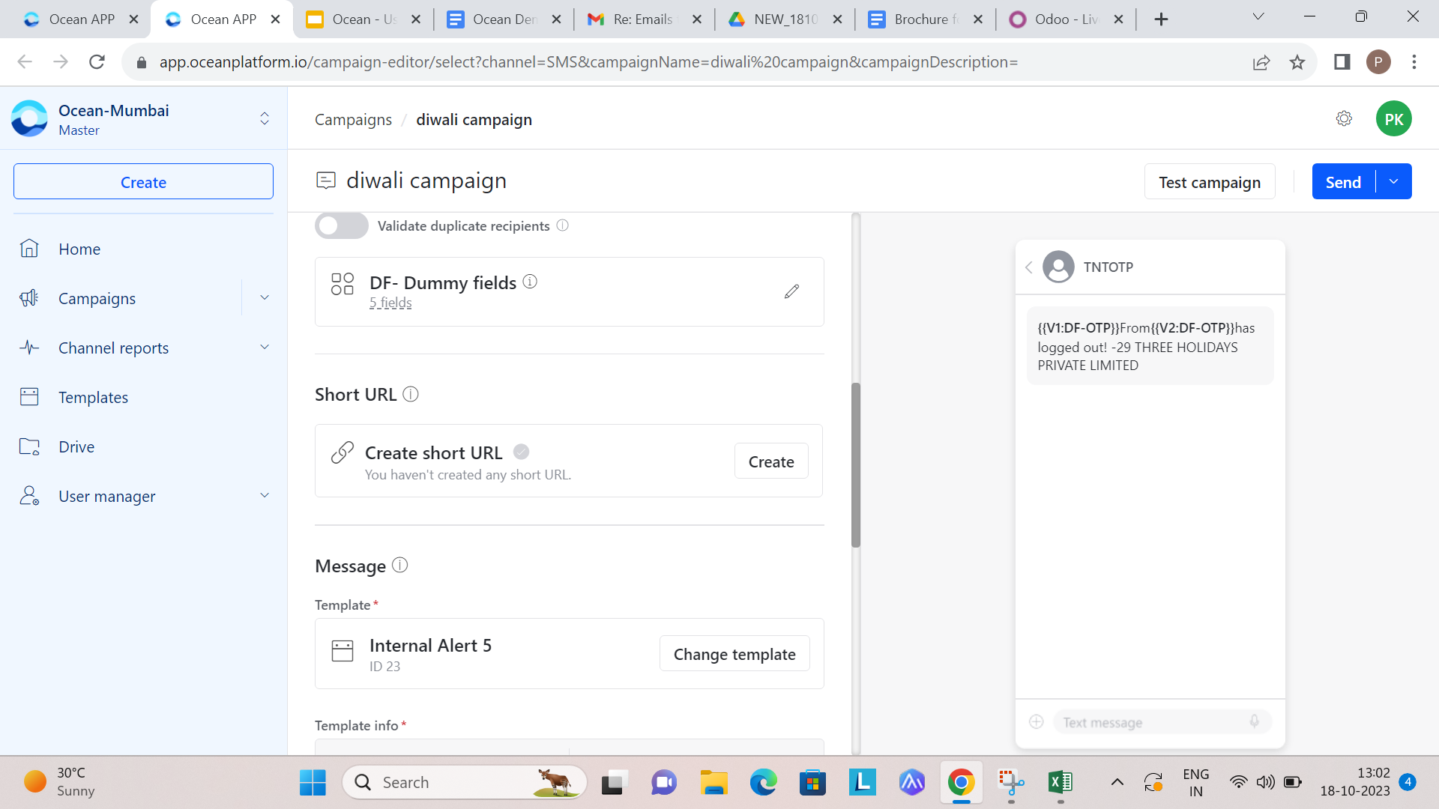Switch to the Odoo - Liv tab
Screen dimensions: 1439x809
click(x=1067, y=19)
